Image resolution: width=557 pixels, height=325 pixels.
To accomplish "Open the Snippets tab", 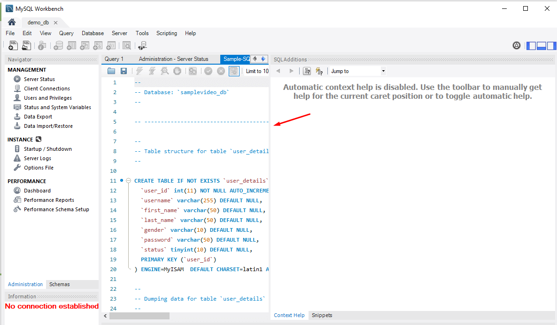I will tap(322, 315).
